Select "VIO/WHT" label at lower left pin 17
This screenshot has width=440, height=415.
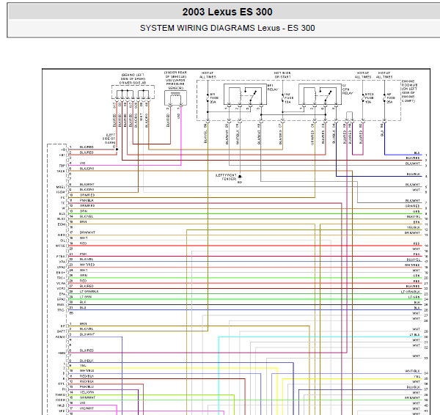[x=87, y=408]
